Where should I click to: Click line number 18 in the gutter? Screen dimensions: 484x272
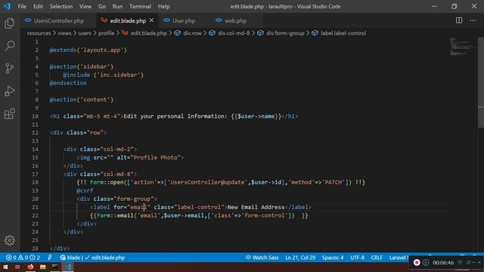coord(36,182)
